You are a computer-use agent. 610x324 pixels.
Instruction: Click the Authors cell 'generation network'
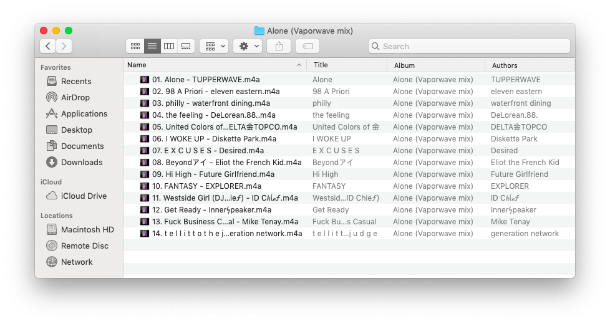(525, 234)
